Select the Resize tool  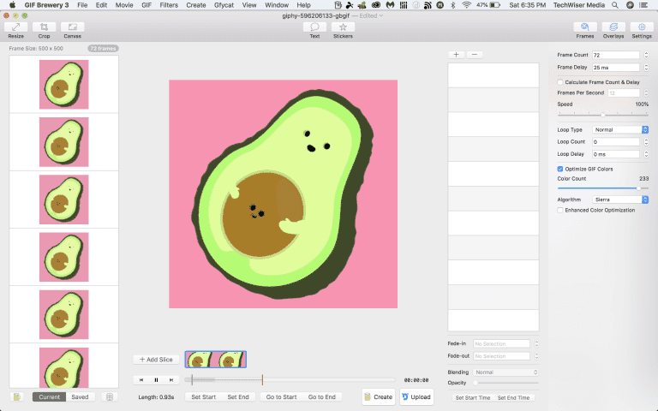(x=16, y=28)
